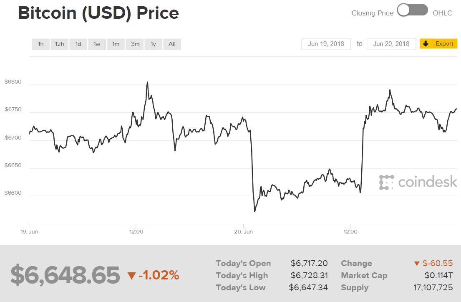Switch chart to 1d range
This screenshot has height=302, width=461.
click(x=78, y=44)
